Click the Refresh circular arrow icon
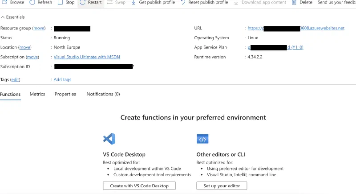 [x=32, y=2]
